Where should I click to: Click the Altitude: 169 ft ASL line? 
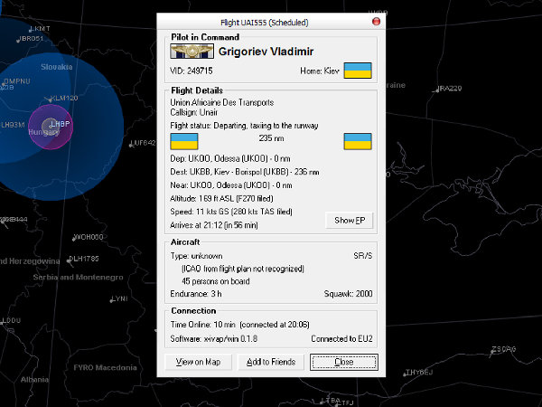click(221, 198)
